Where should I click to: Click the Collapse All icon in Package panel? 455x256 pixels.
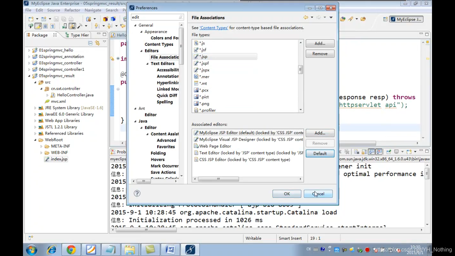click(90, 43)
